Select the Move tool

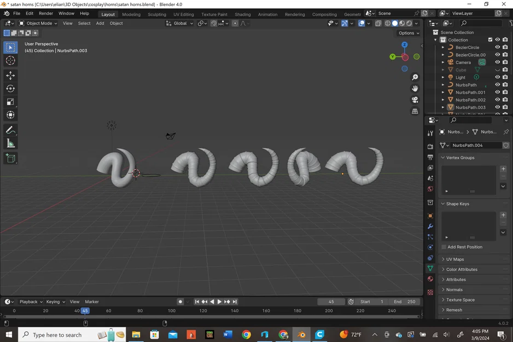tap(10, 76)
